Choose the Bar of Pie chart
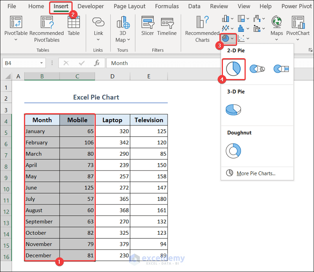 (x=281, y=68)
